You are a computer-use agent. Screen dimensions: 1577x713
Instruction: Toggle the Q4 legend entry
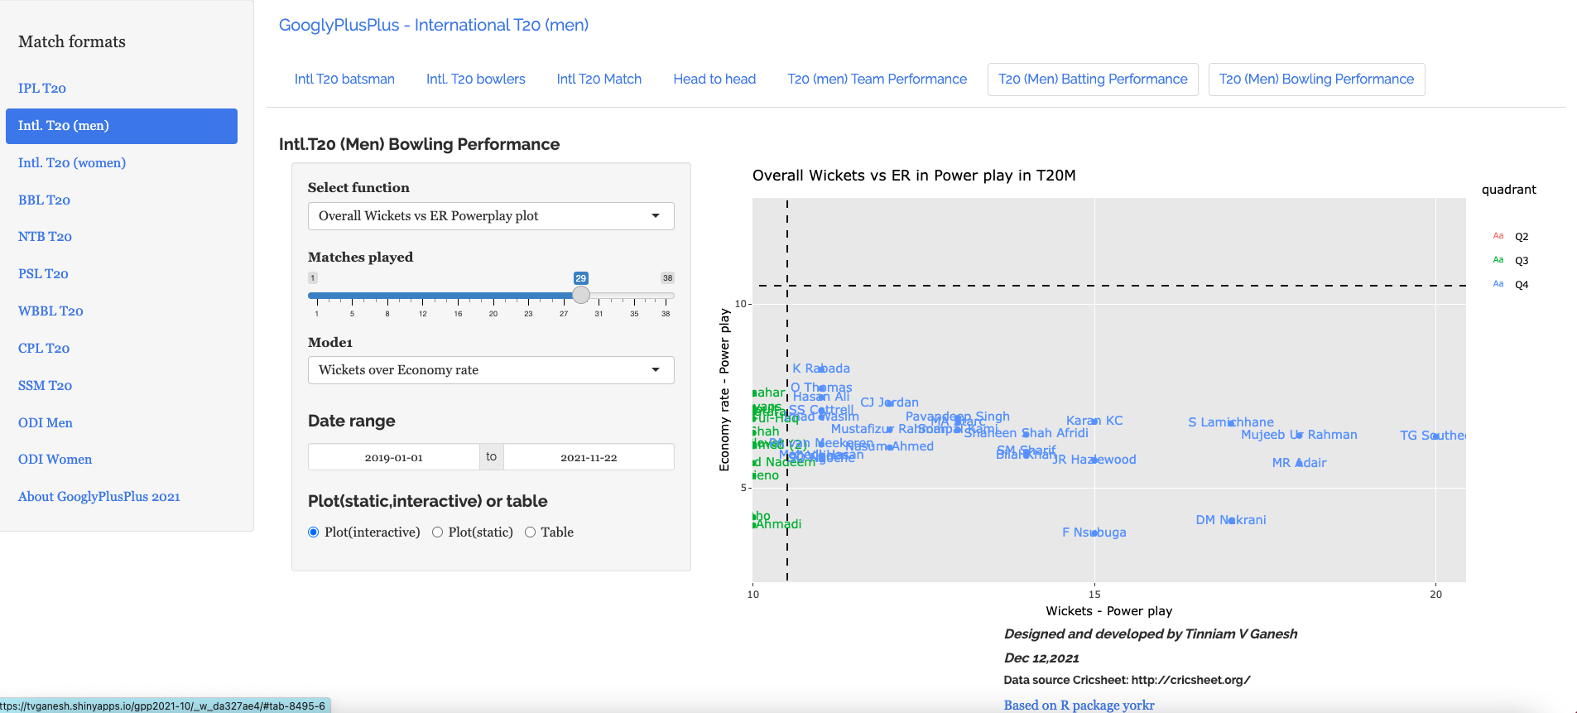coord(1509,285)
